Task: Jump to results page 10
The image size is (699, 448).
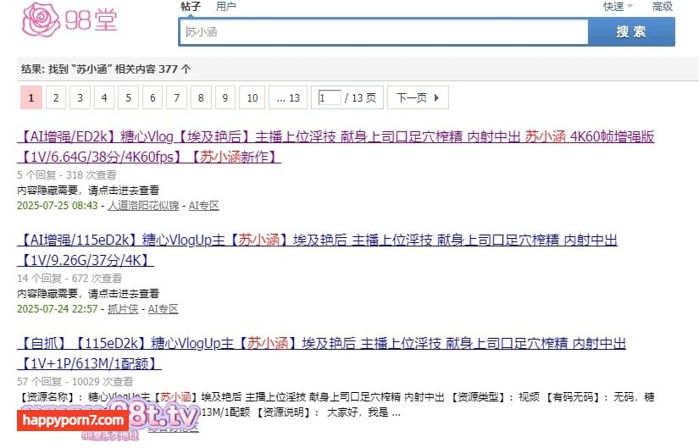Action: (x=252, y=98)
